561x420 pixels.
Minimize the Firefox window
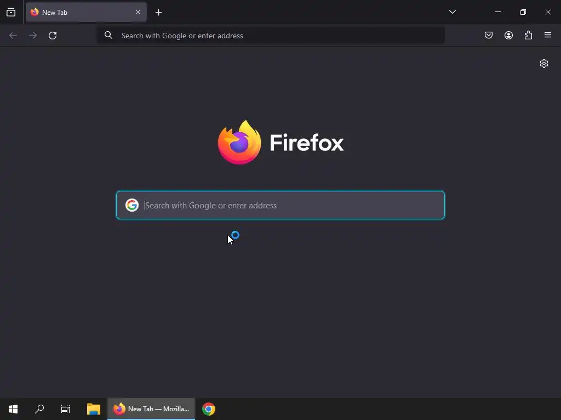(498, 12)
